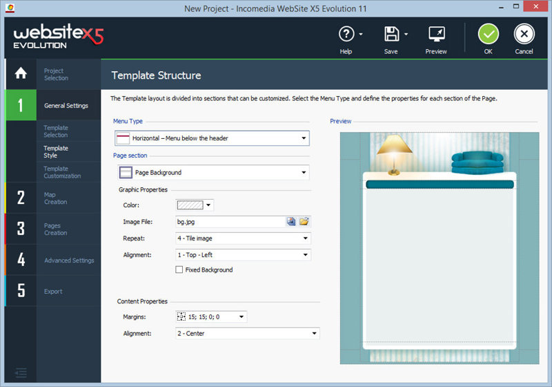Collapse sidebar using bottom-left arrow icon

[x=21, y=373]
